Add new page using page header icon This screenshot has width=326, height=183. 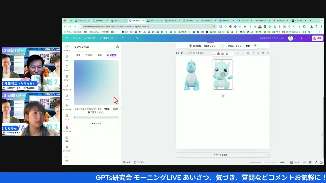268,53
